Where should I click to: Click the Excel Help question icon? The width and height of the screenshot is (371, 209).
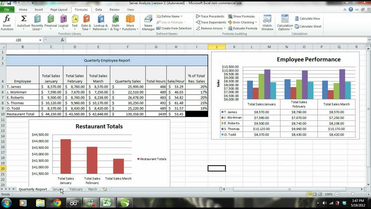351,10
